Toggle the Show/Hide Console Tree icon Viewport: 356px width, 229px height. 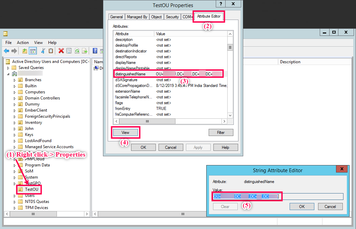click(x=32, y=51)
